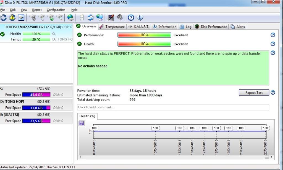Viewport: 283px width, 170px height.
Task: Click the 'more than 1000 days' value
Action: (x=146, y=95)
